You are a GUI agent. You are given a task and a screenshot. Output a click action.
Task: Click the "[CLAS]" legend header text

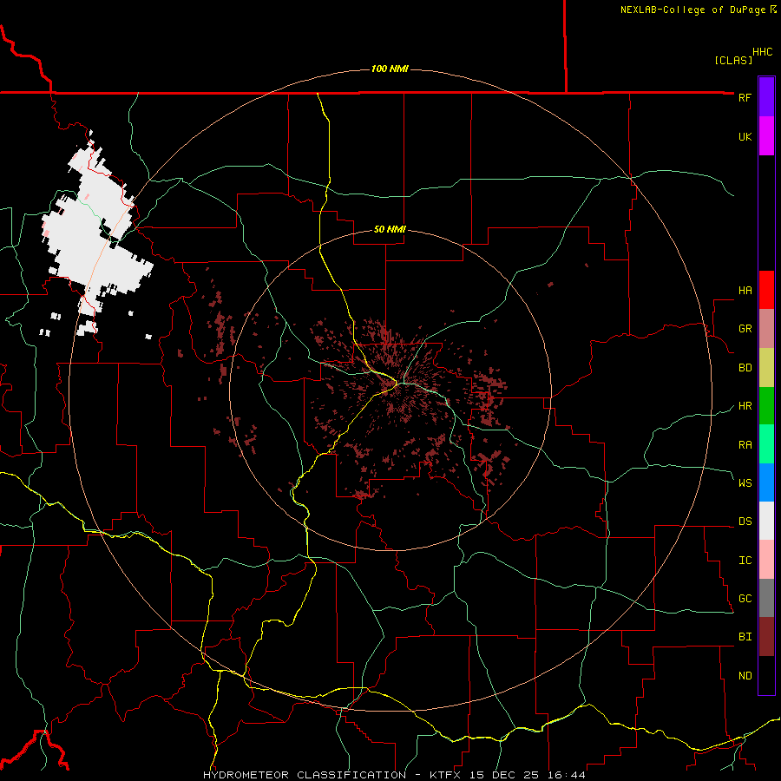point(733,61)
